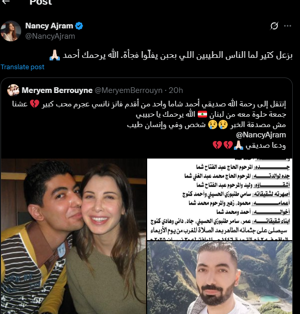The image size is (300, 314).
Task: Open Nancy Ajram's profile picture
Action: click(x=11, y=31)
